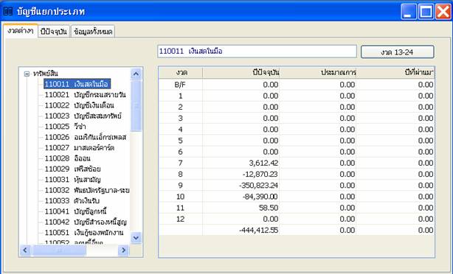Click the B/F row label
This screenshot has height=274, width=453.
click(x=181, y=85)
